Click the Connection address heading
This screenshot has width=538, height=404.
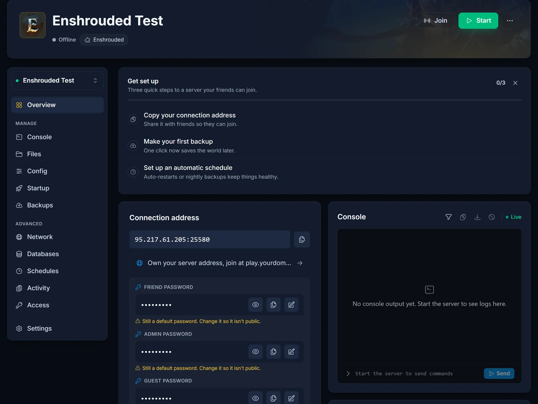(x=164, y=218)
